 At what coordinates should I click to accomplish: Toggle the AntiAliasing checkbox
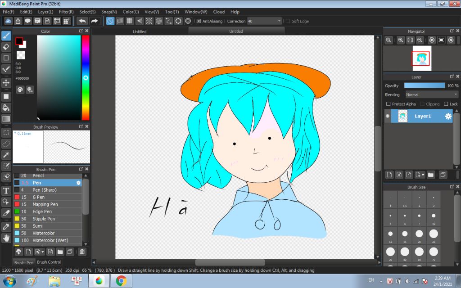(x=199, y=21)
